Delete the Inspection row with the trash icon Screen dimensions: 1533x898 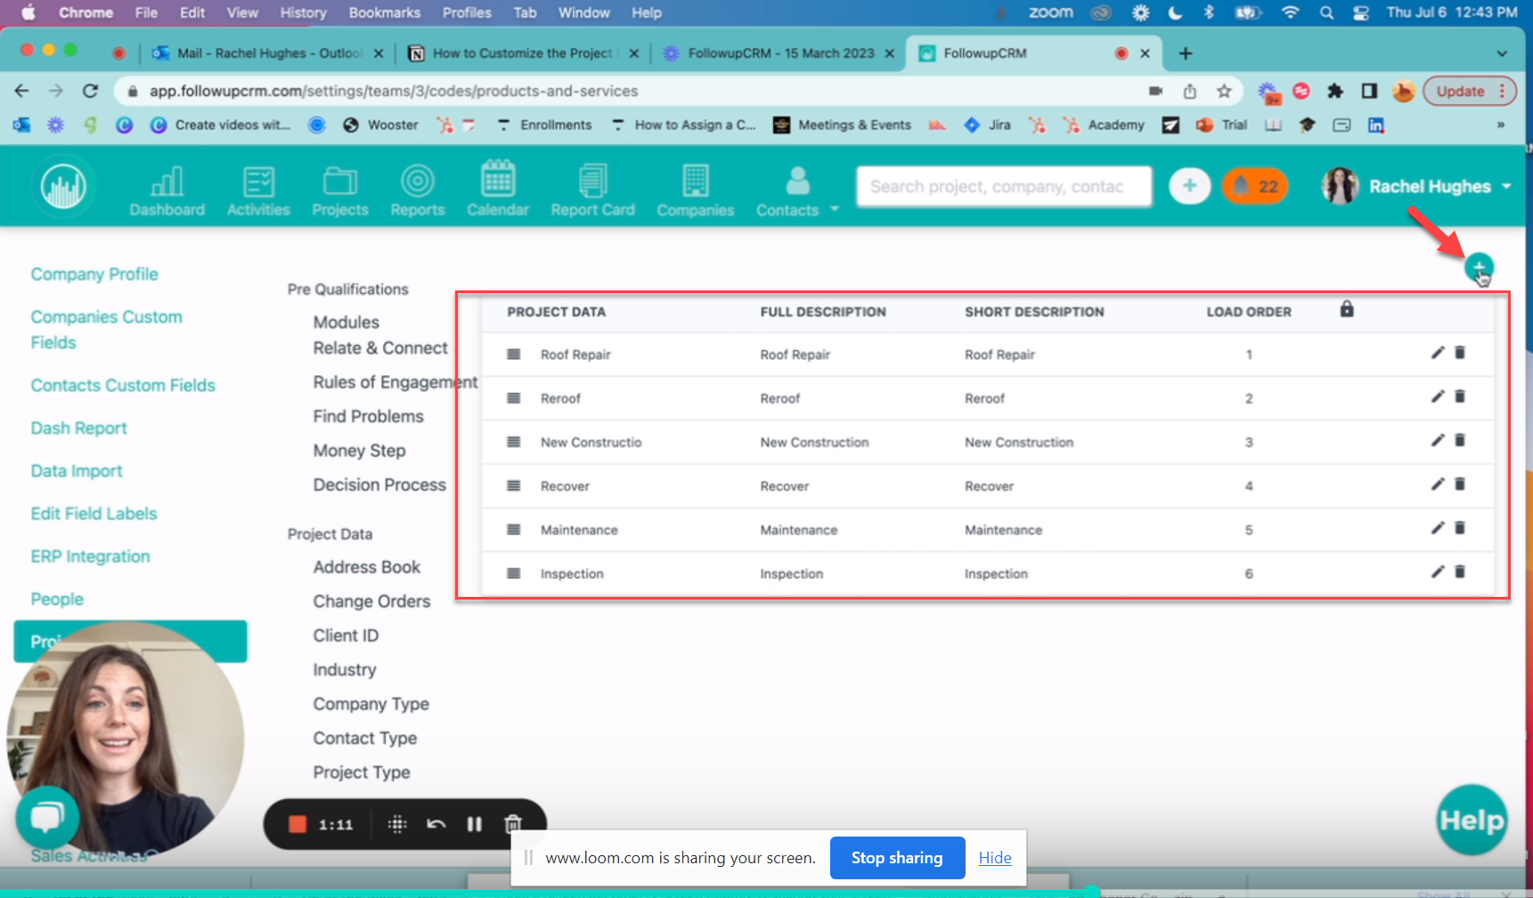click(1460, 572)
